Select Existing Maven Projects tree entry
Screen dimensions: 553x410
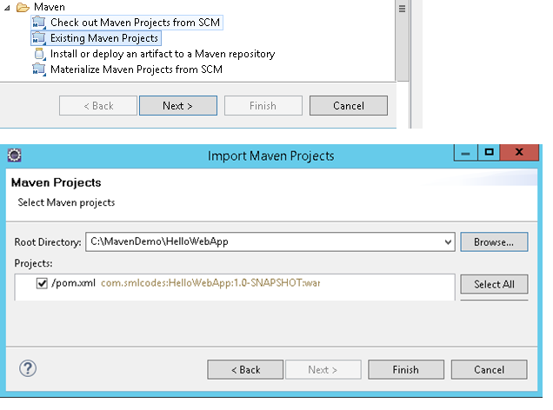tap(104, 38)
